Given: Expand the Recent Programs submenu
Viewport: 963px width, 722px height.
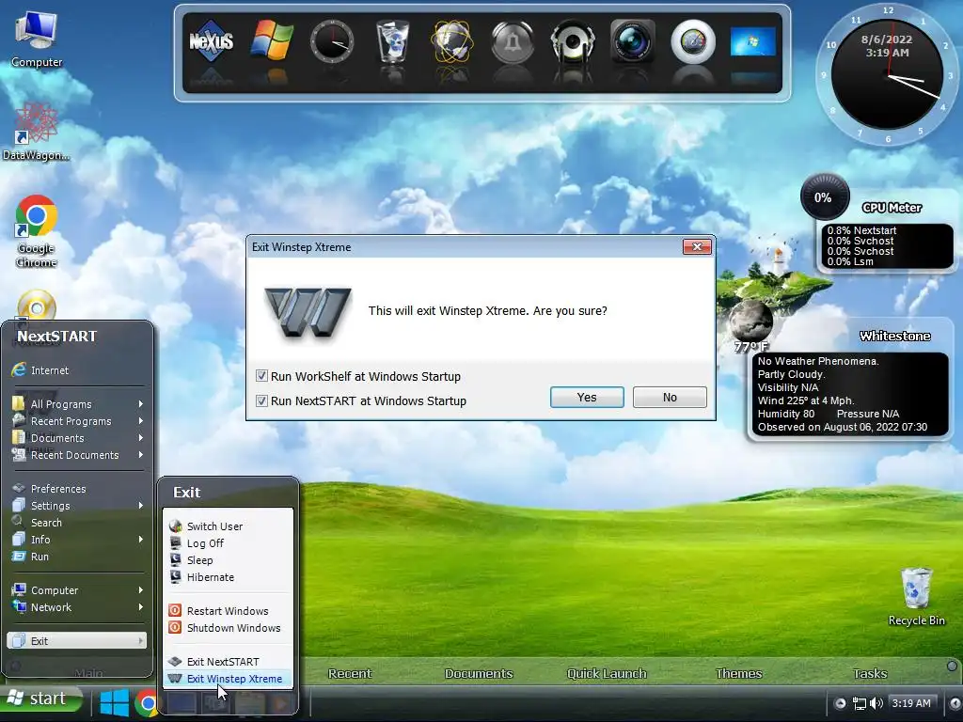Looking at the screenshot, I should [77, 421].
